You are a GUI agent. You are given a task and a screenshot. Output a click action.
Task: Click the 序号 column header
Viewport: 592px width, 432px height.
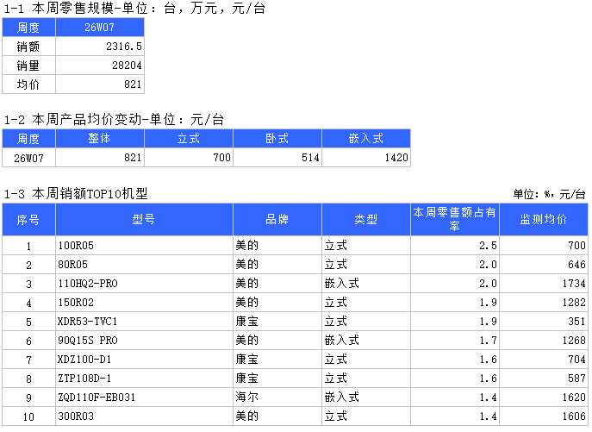pos(28,220)
